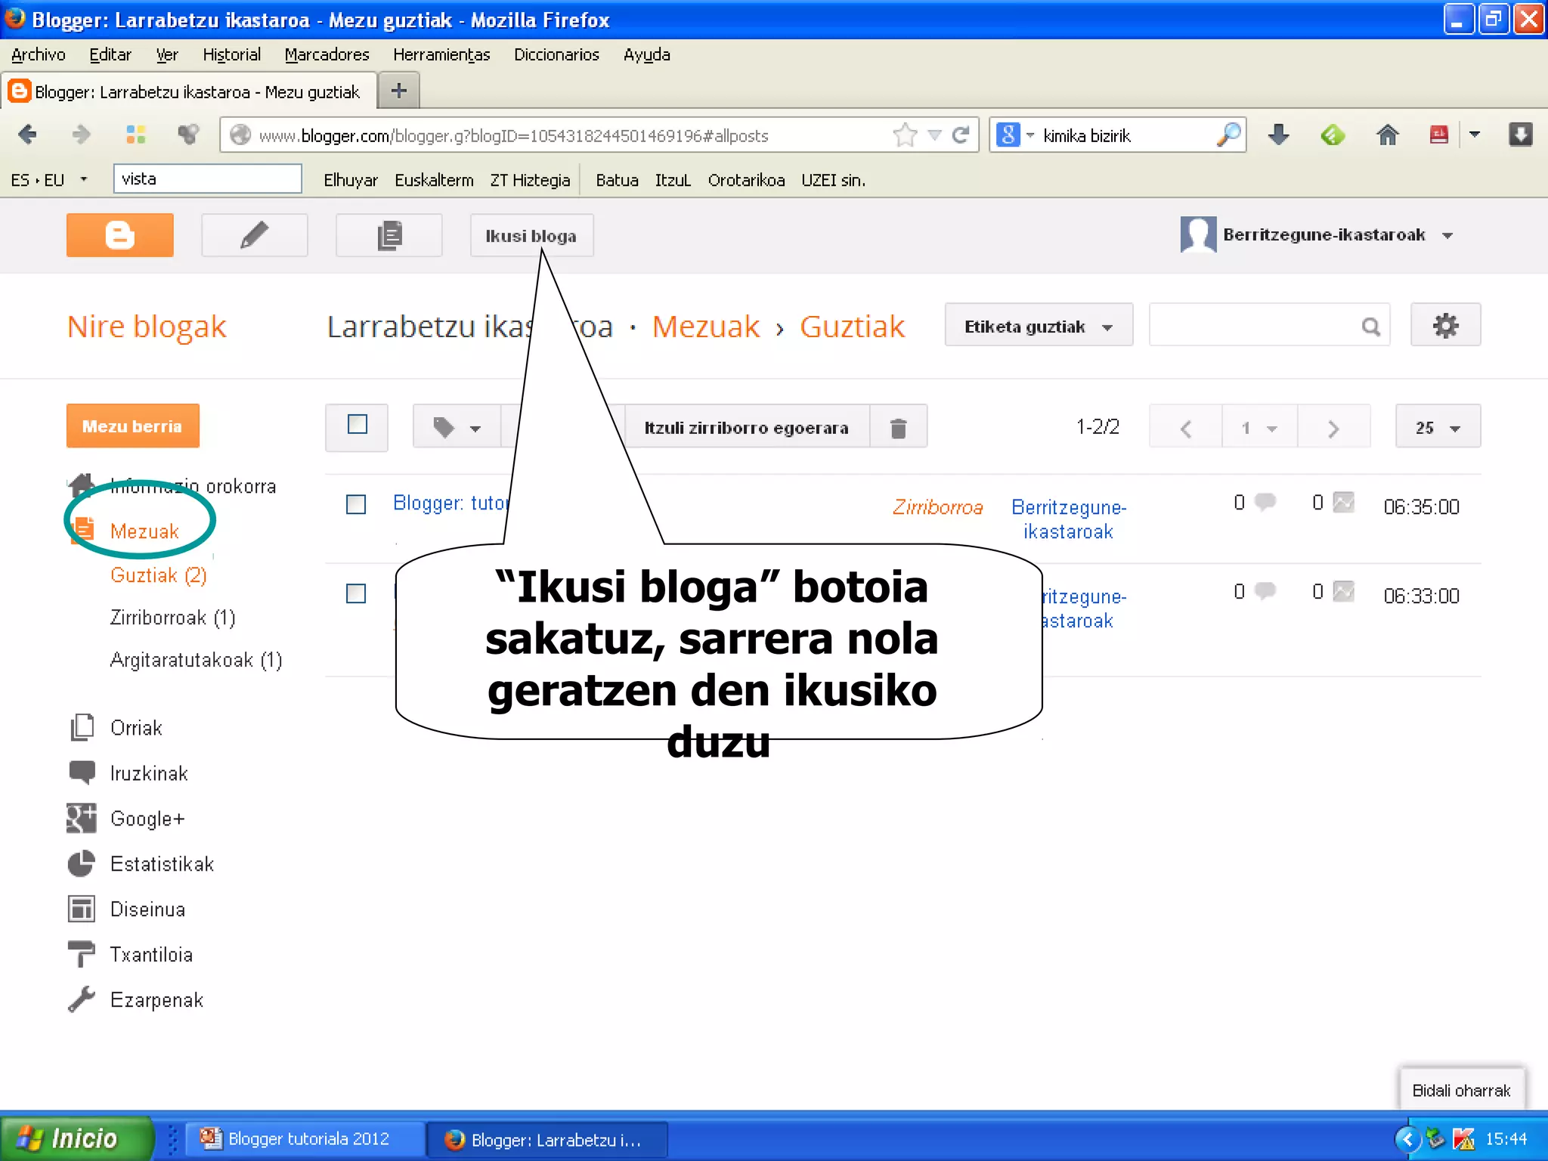Viewport: 1548px width, 1161px height.
Task: Click the Firefox forward arrow
Action: [x=81, y=135]
